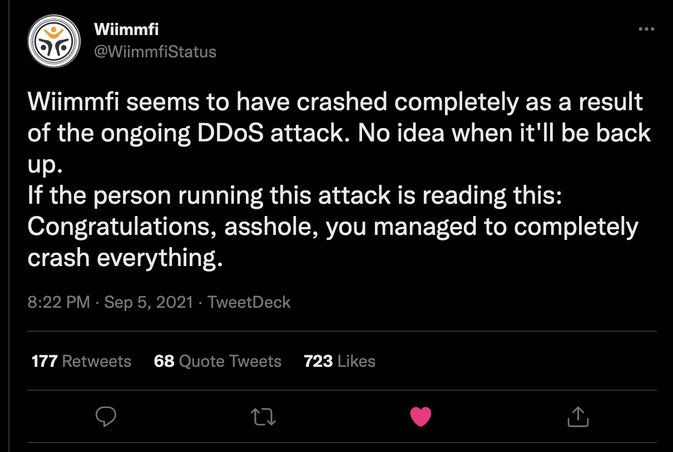Click the "crash everything." closing text
This screenshot has width=673, height=452.
125,258
